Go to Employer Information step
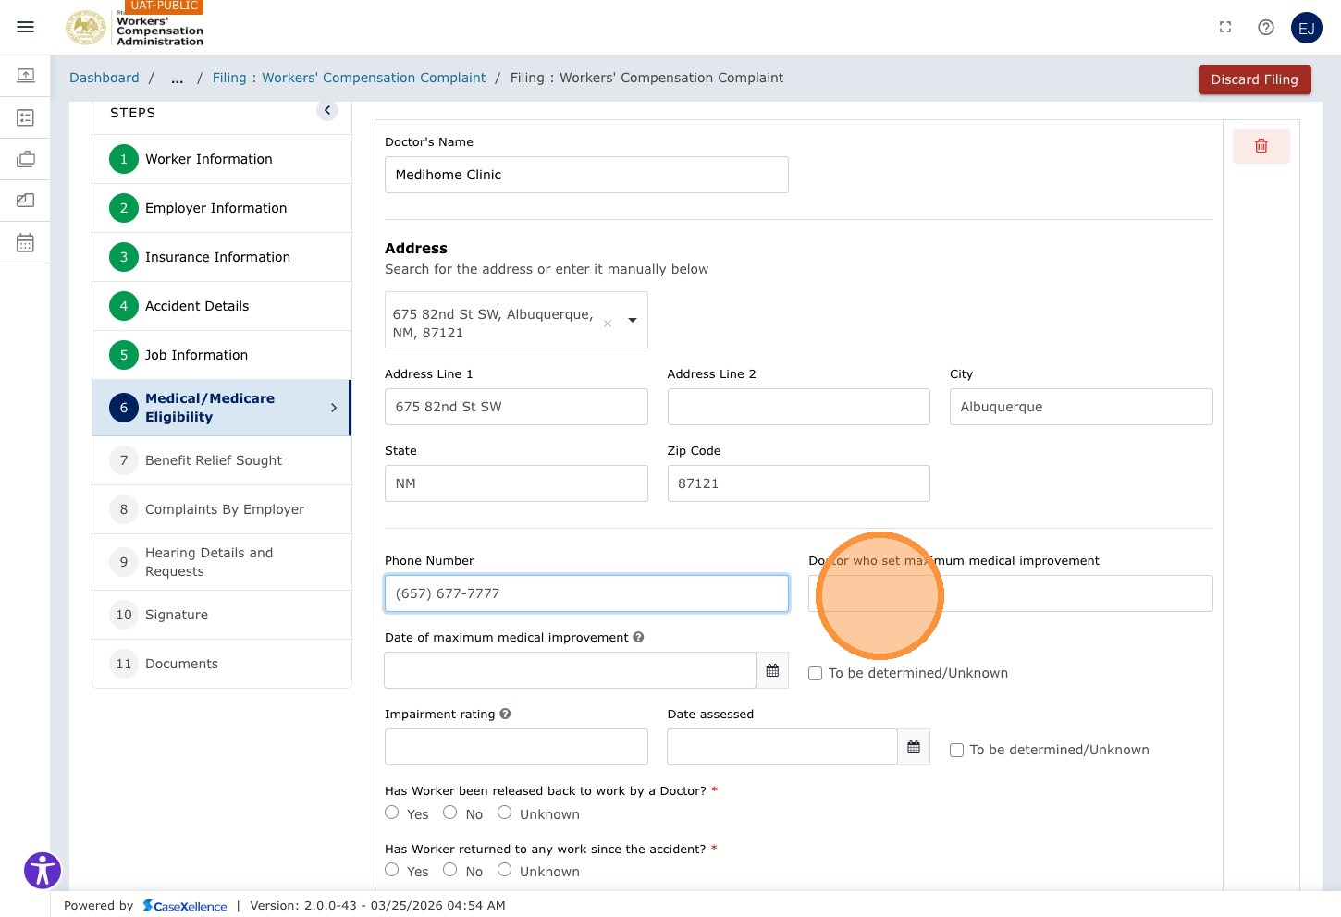The height and width of the screenshot is (917, 1341). 222,208
